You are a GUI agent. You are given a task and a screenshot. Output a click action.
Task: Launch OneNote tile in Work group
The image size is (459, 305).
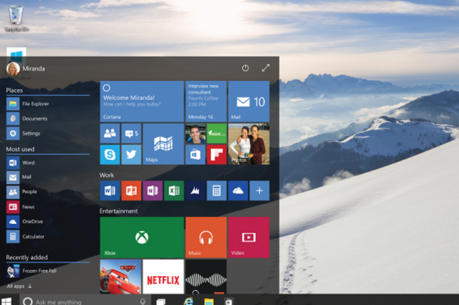click(x=153, y=191)
